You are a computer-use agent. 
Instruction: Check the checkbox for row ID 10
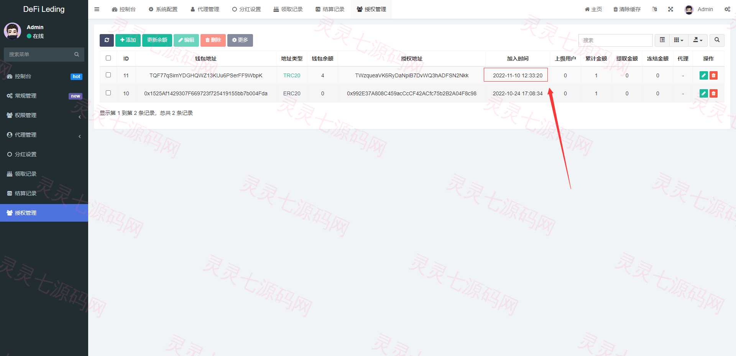point(108,93)
